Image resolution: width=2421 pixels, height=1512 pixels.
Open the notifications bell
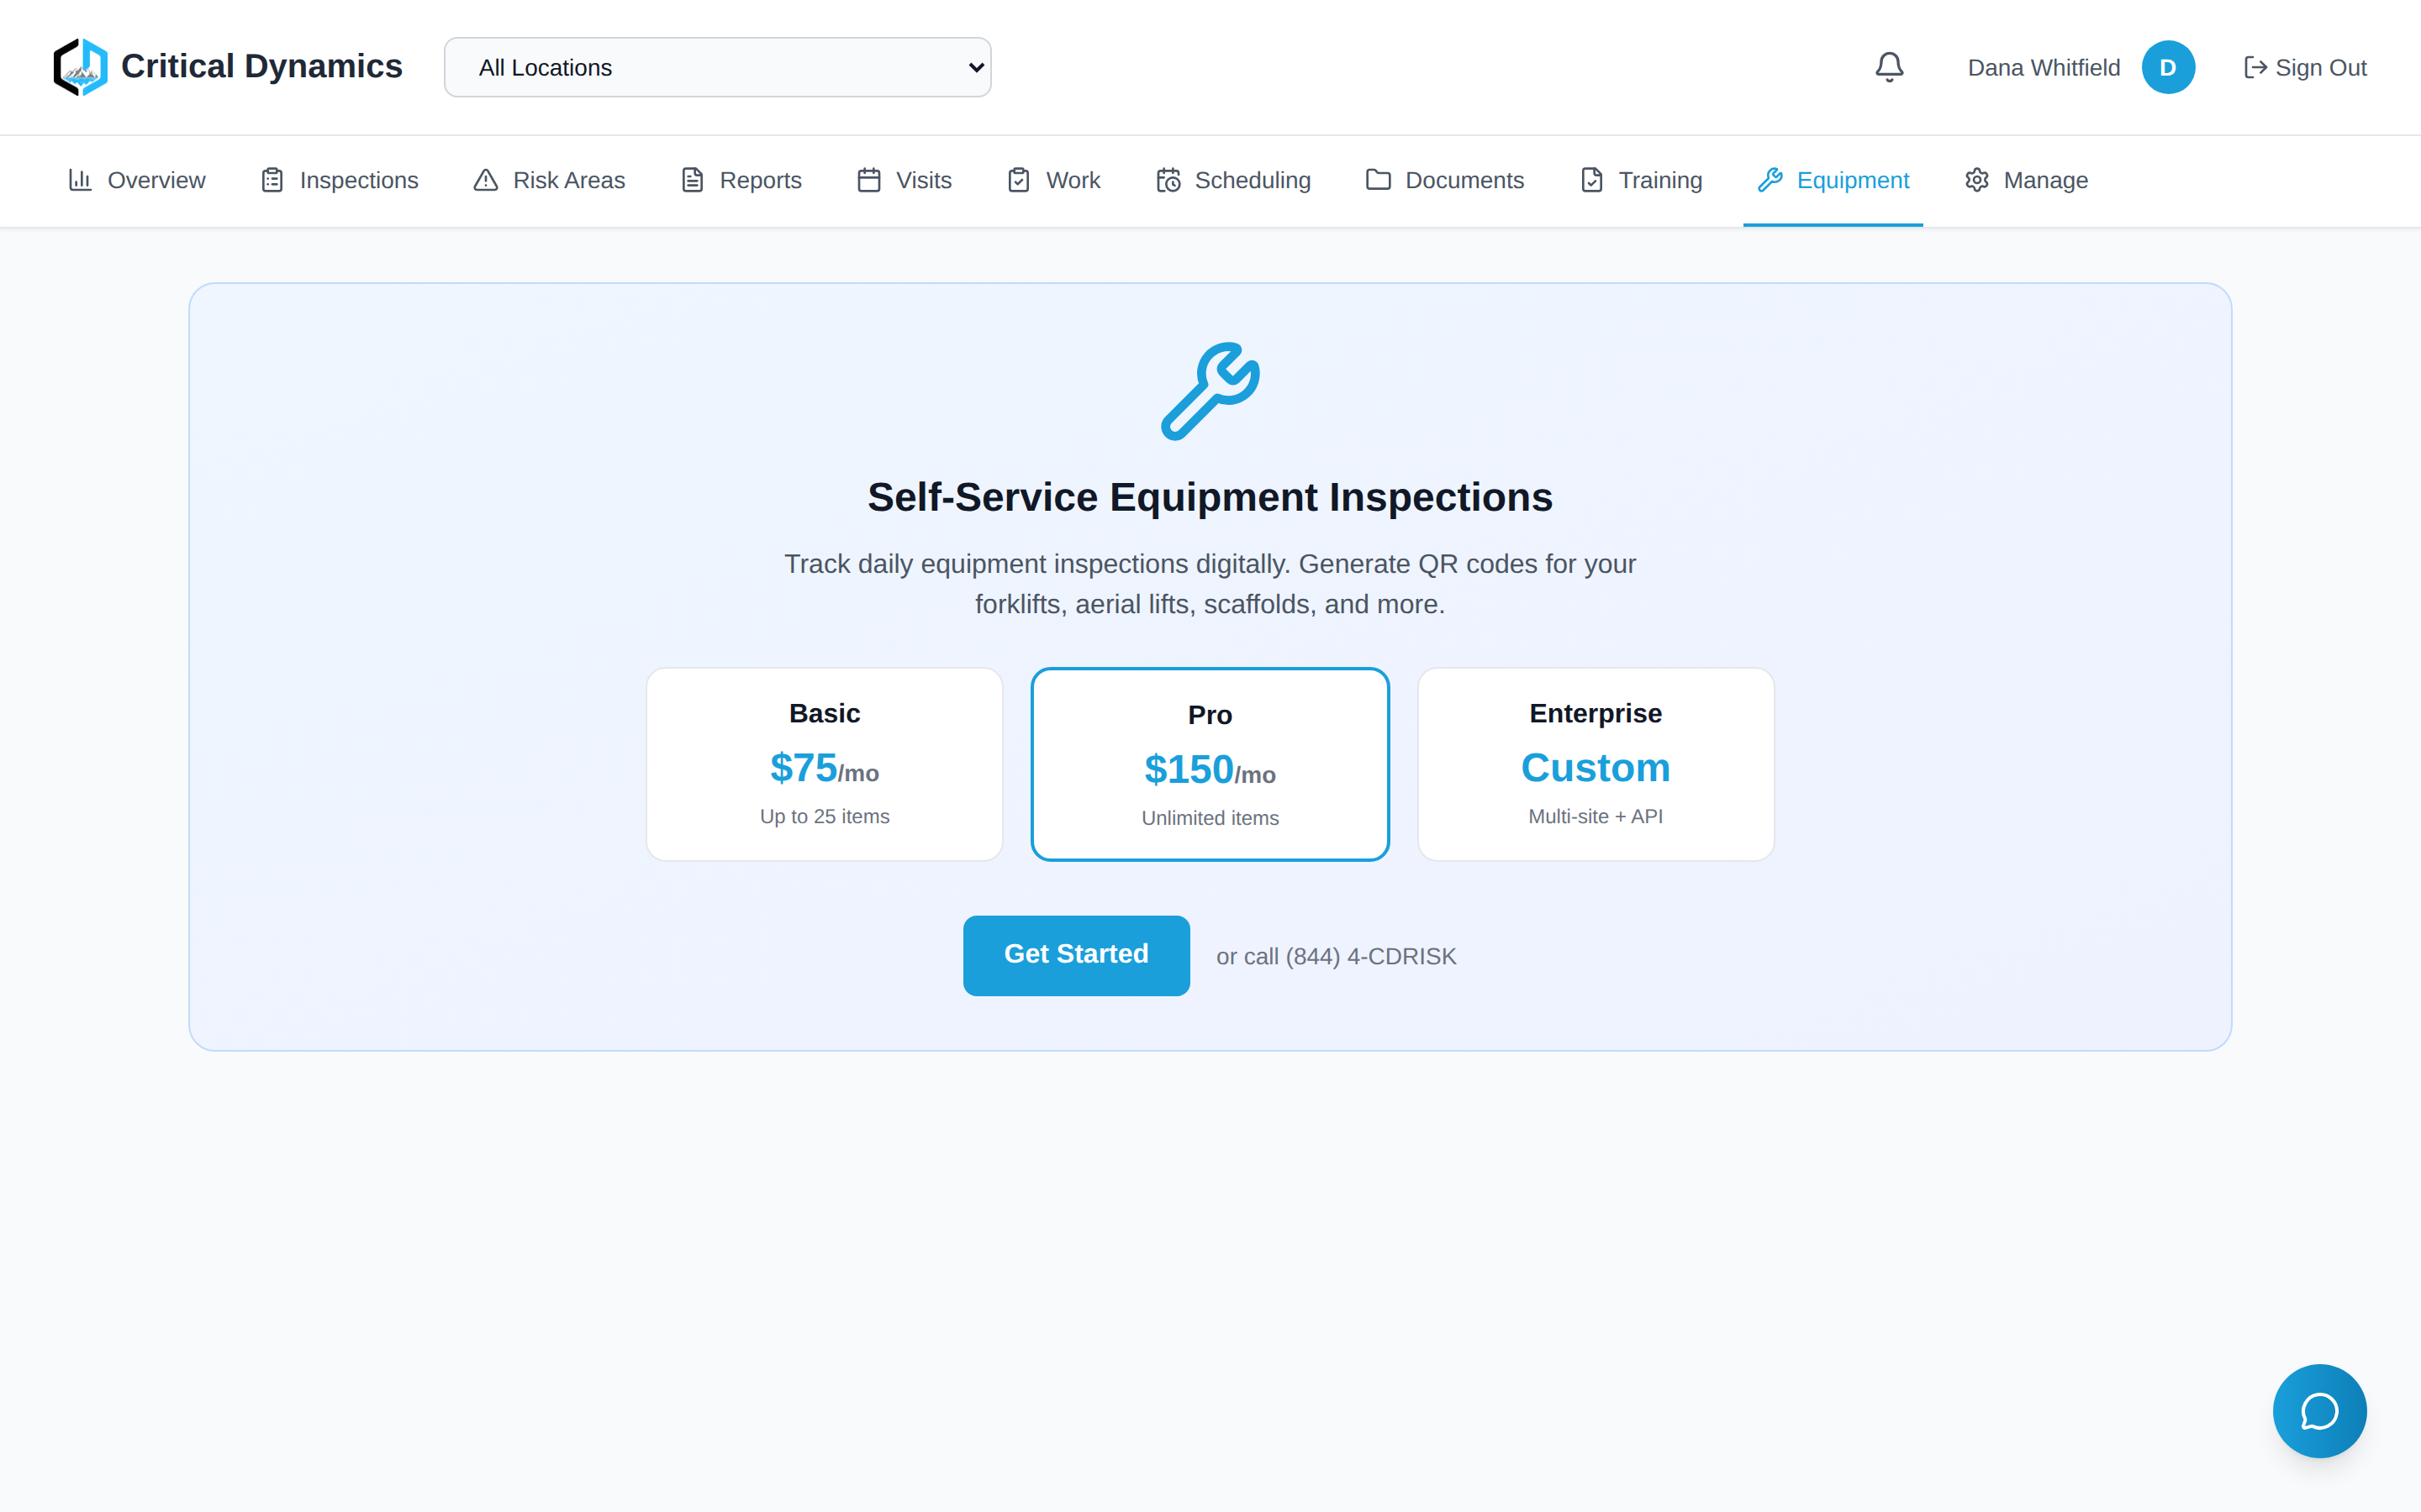[x=1889, y=67]
